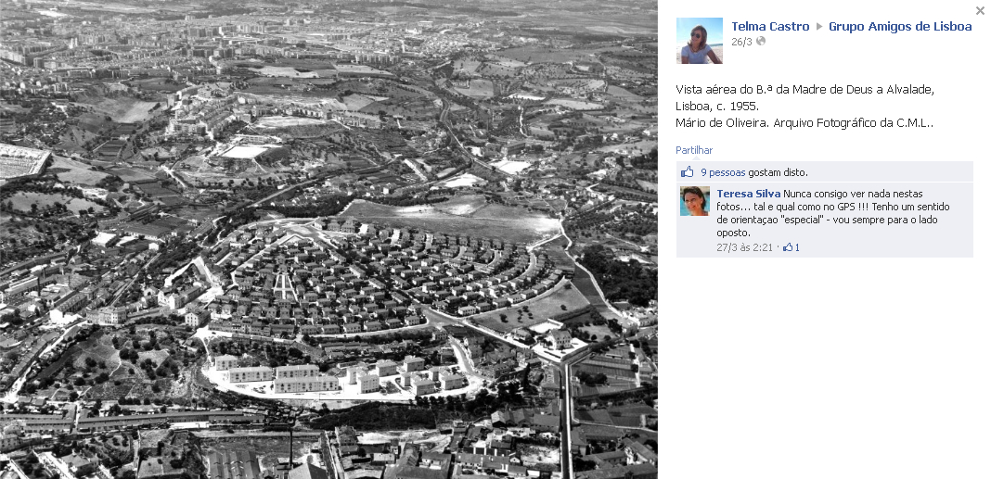Click the gostam disto likes bar
This screenshot has width=991, height=479.
click(x=825, y=172)
